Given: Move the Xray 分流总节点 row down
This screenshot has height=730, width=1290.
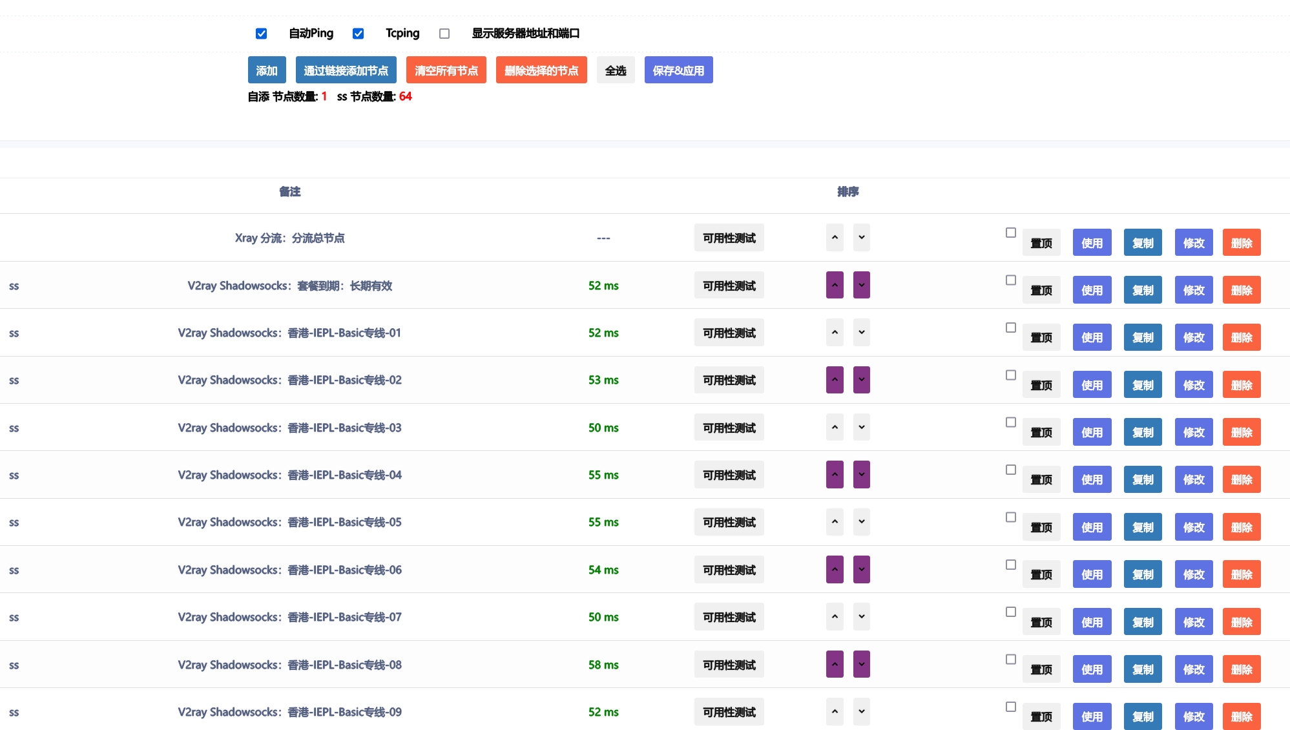Looking at the screenshot, I should pos(862,238).
